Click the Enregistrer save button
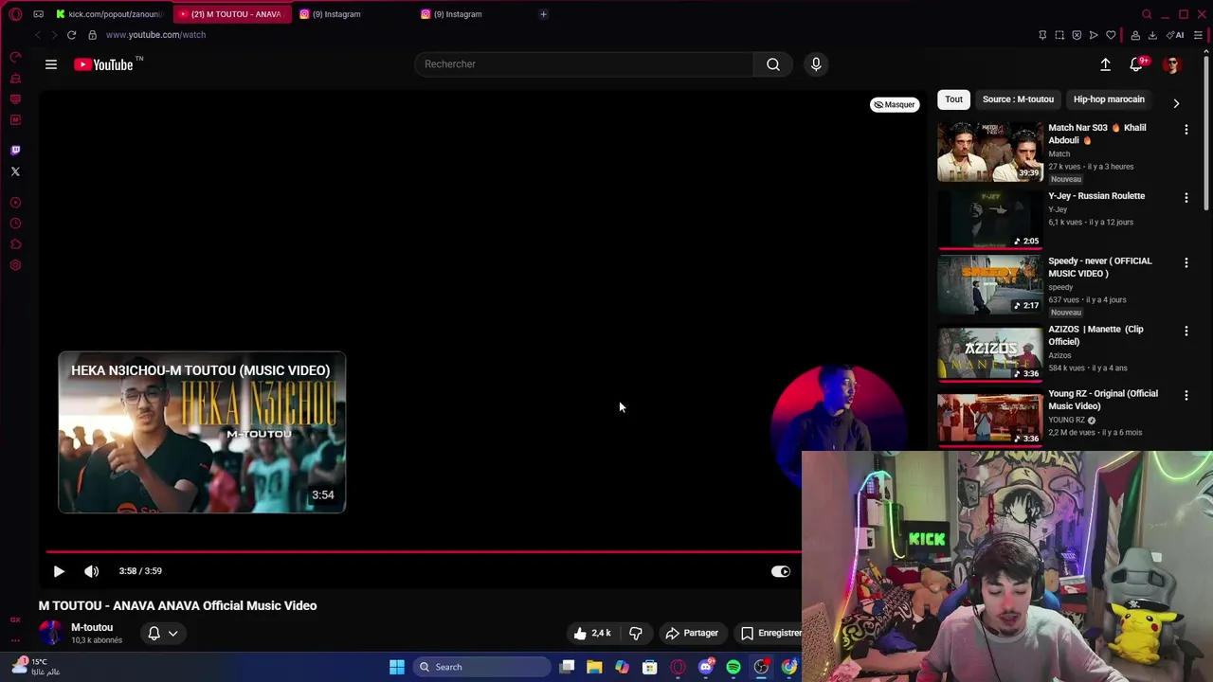 click(x=767, y=633)
